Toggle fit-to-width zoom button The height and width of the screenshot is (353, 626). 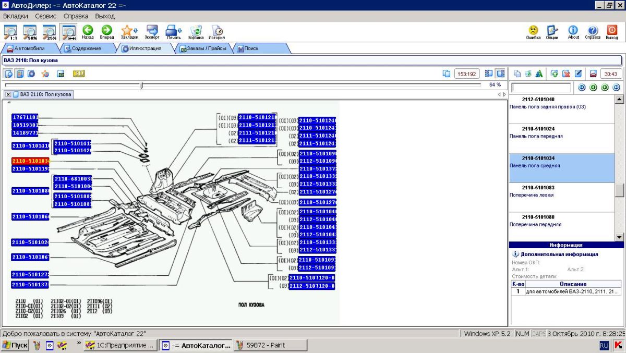coord(68,32)
